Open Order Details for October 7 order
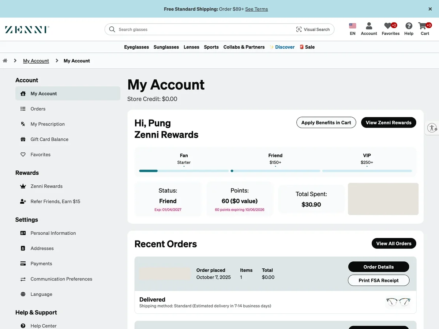Image resolution: width=439 pixels, height=329 pixels. (379, 267)
